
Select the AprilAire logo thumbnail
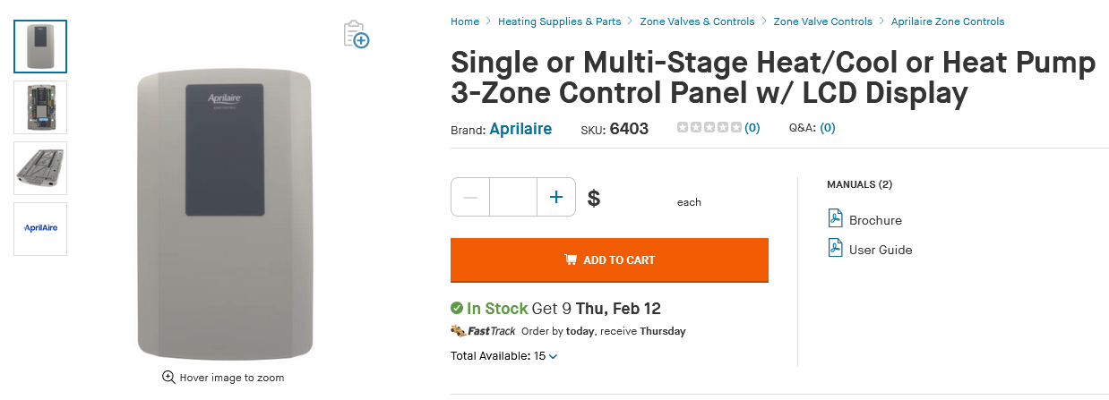[x=40, y=228]
